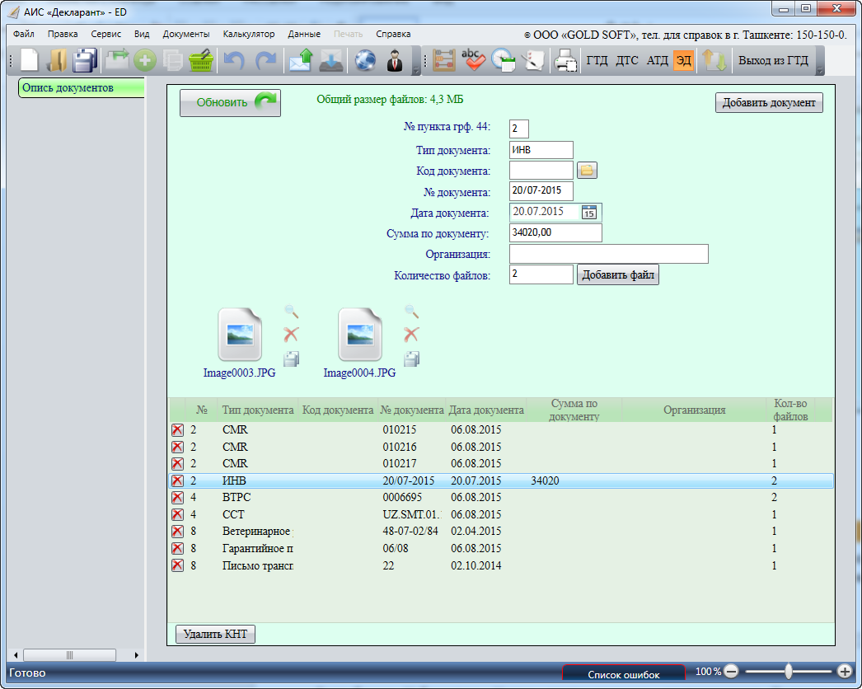Delete the ВТРС 0006695 row
The width and height of the screenshot is (862, 689).
[x=177, y=498]
